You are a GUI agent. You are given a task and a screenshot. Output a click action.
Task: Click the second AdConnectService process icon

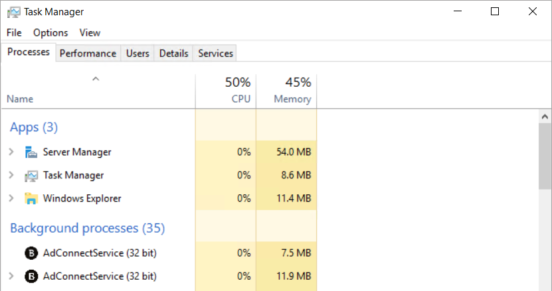click(31, 276)
